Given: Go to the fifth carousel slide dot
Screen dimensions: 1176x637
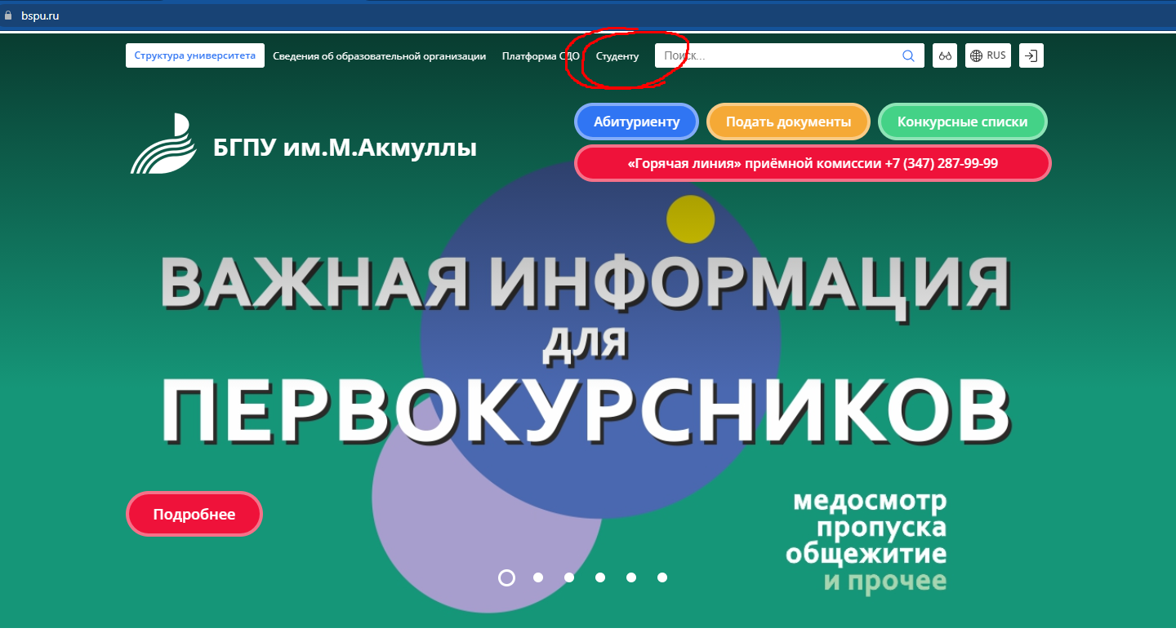Looking at the screenshot, I should (631, 577).
